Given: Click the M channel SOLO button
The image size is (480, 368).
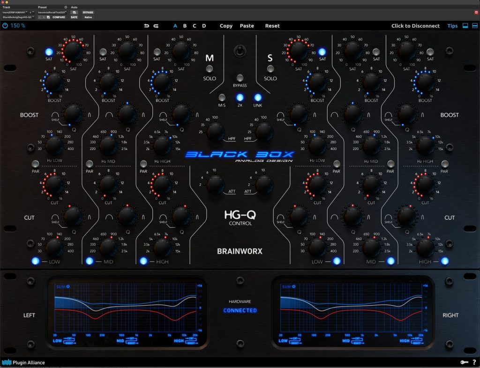Looking at the screenshot, I should pyautogui.click(x=210, y=69).
